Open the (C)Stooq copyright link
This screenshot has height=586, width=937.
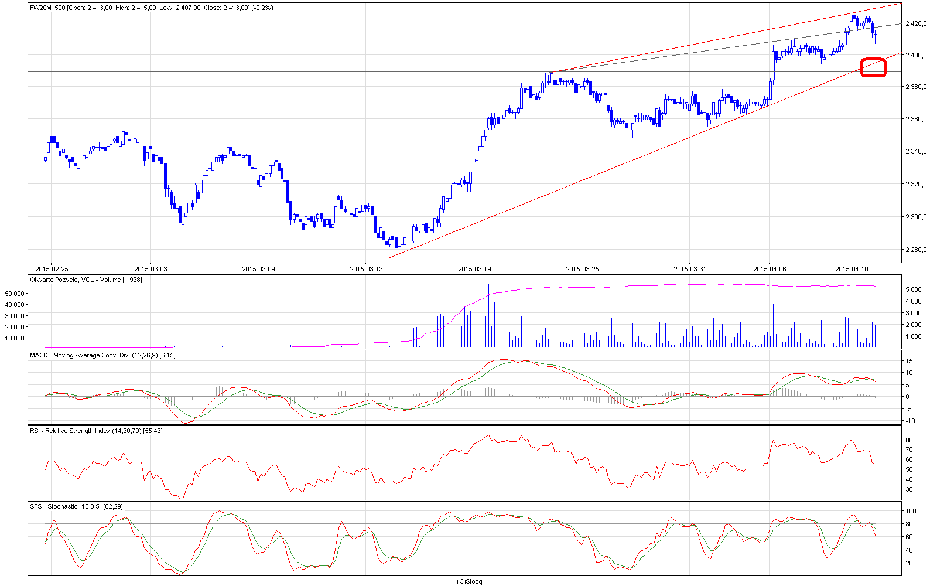coord(469,581)
